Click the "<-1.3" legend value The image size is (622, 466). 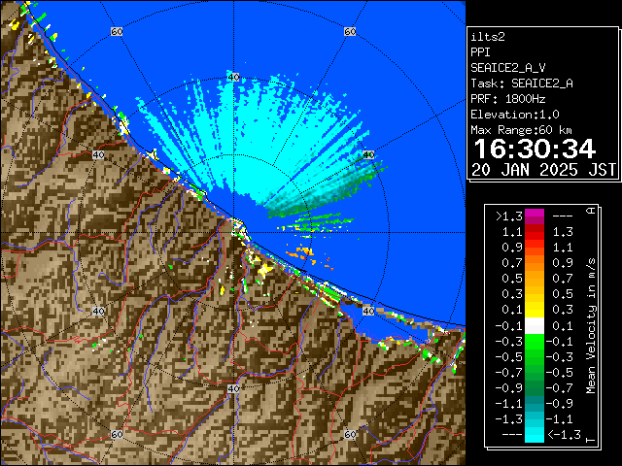tap(564, 435)
